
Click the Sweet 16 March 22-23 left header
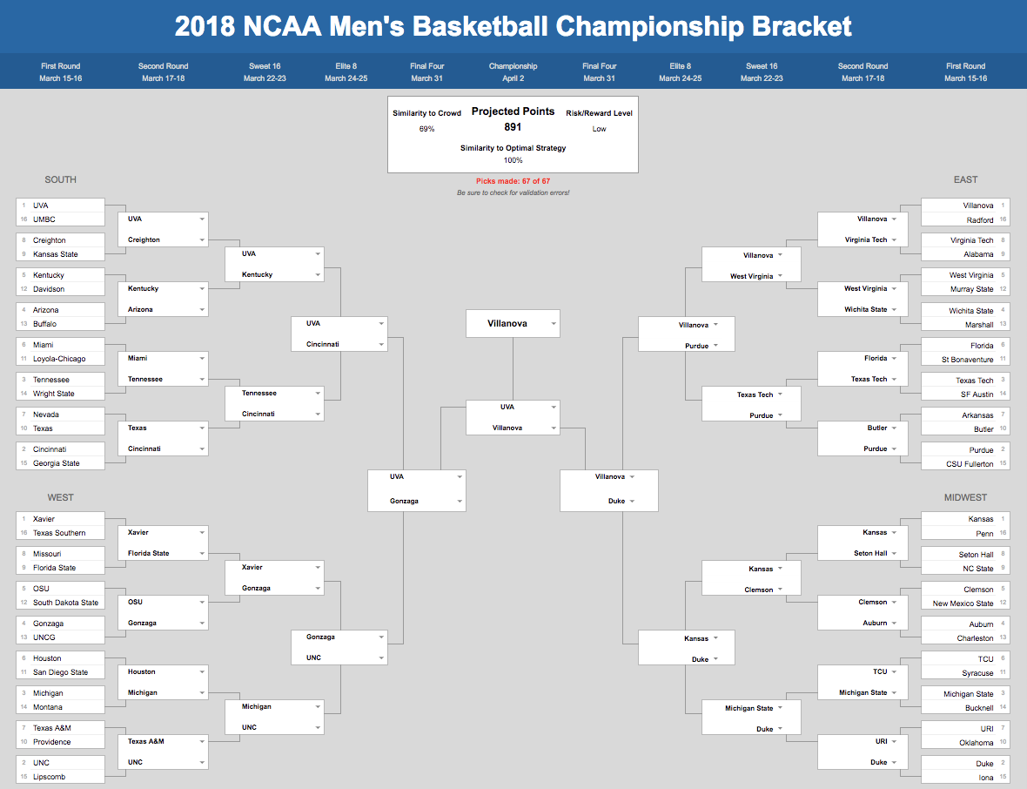[x=265, y=72]
